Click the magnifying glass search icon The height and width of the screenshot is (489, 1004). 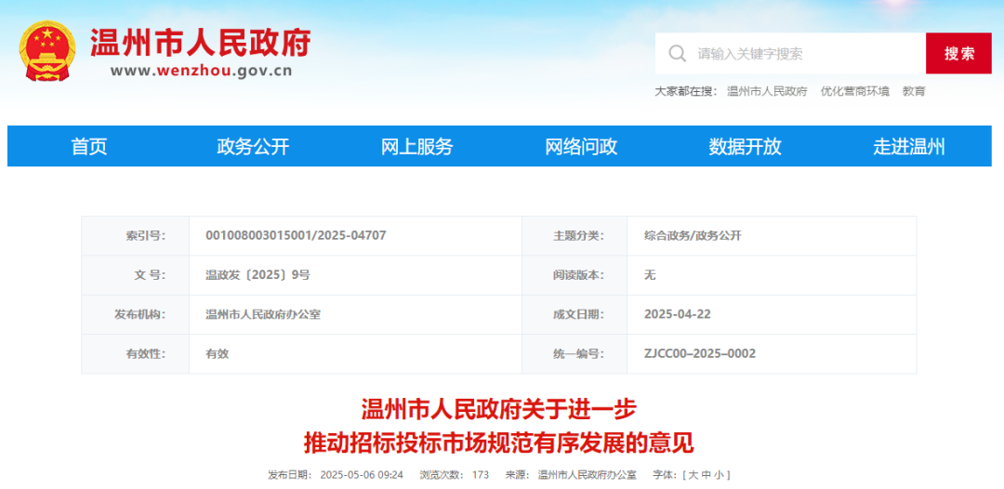tap(678, 53)
